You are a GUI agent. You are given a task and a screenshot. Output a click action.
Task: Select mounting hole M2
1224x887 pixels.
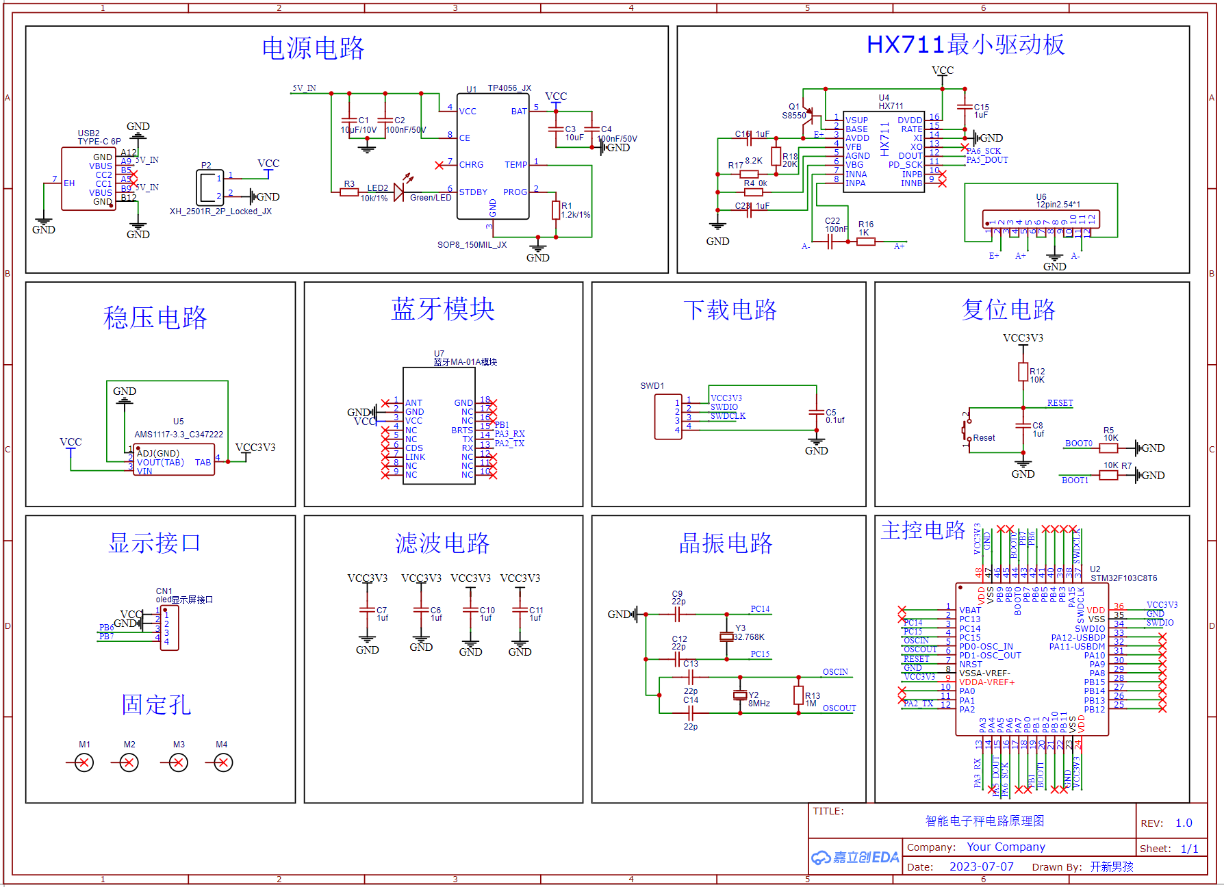tap(129, 762)
